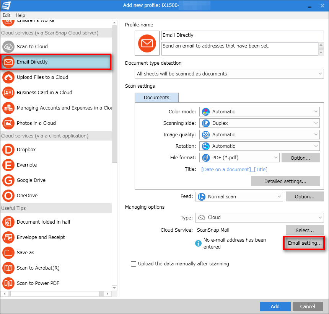
Task: Open Detailed settings
Action: point(285,181)
